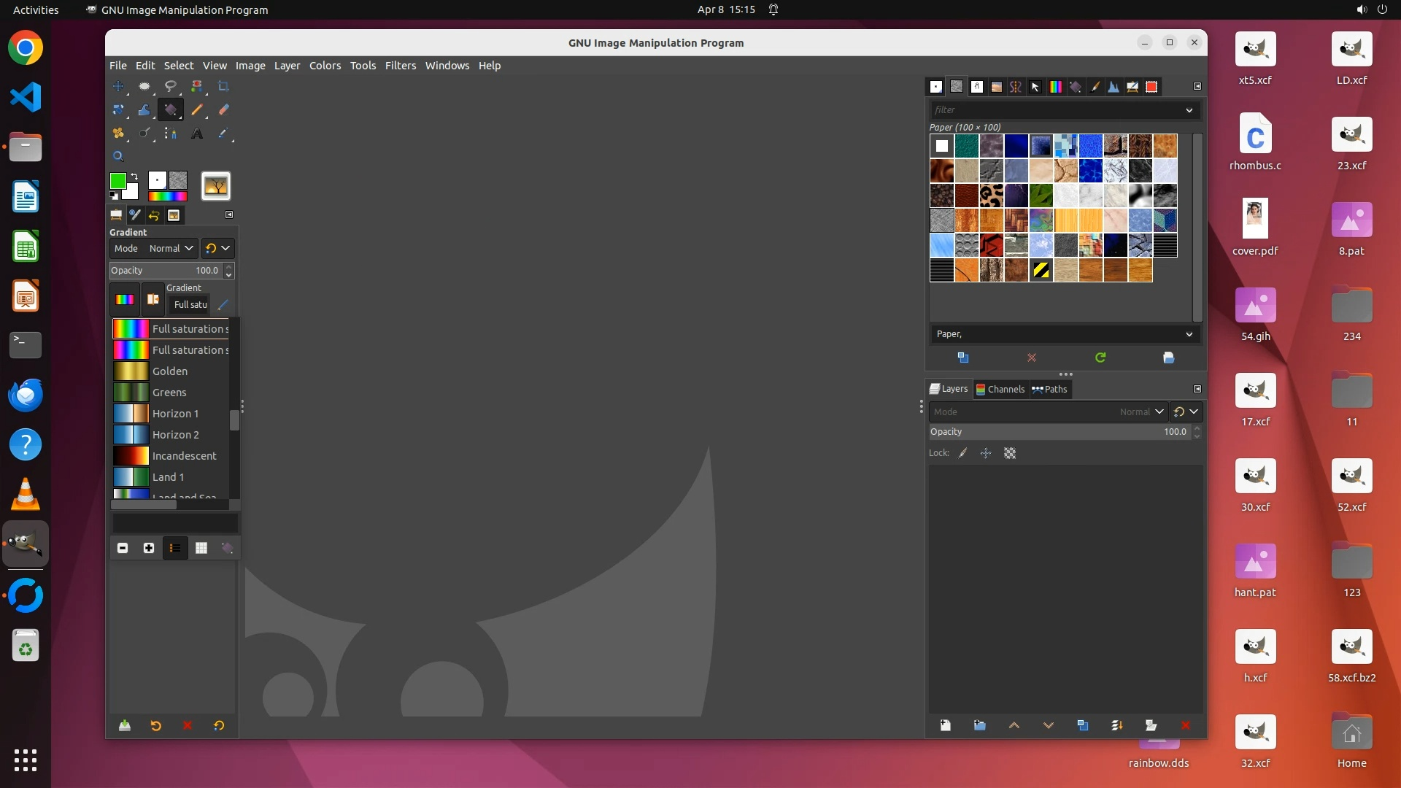Expand the pattern tag 'Paper,' dropdown
The width and height of the screenshot is (1401, 788).
[x=1189, y=334]
